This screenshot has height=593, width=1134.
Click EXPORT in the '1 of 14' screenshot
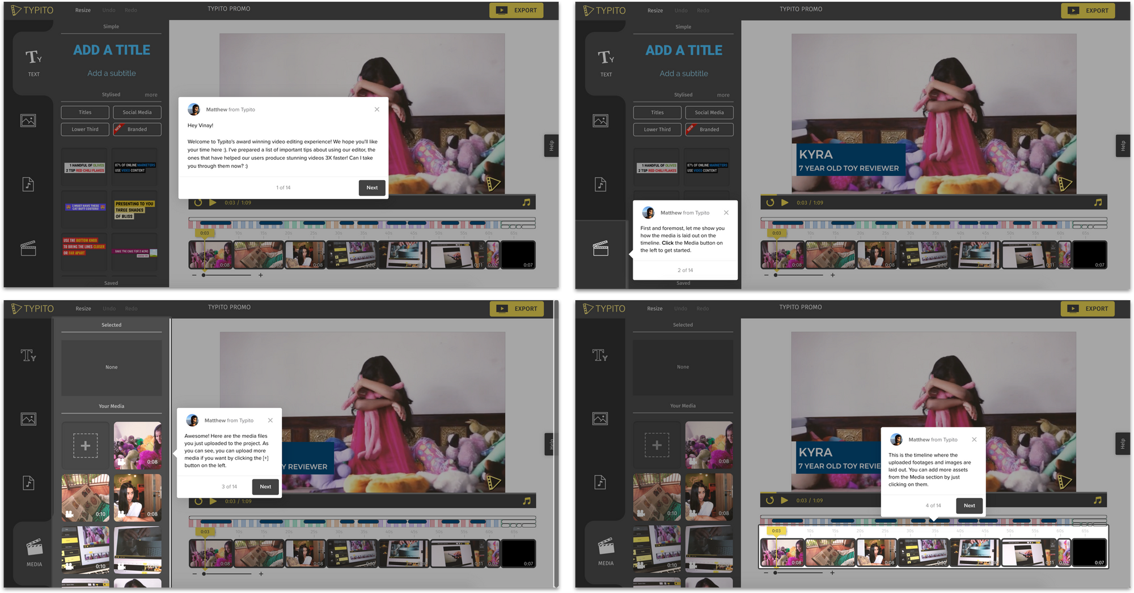point(517,10)
